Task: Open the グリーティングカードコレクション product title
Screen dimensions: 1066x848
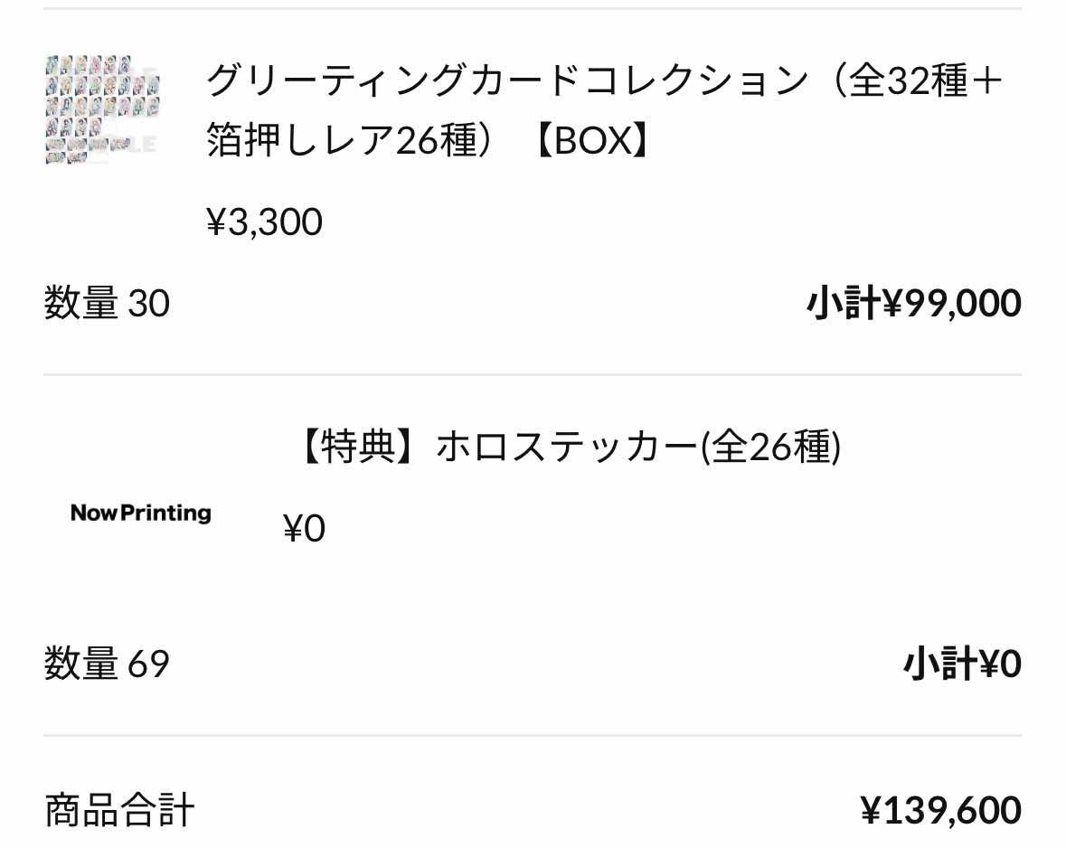Action: (604, 109)
